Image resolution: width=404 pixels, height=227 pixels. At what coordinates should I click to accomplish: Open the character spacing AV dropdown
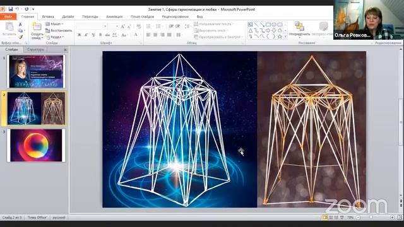click(x=115, y=35)
